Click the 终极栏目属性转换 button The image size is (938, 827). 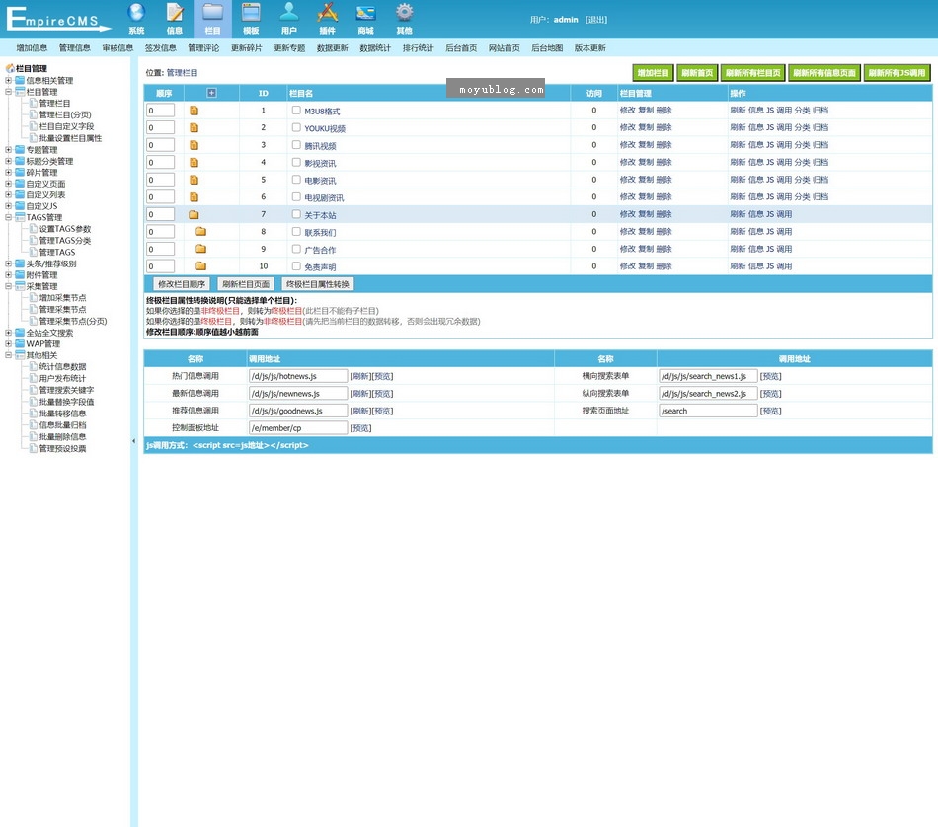coord(318,284)
